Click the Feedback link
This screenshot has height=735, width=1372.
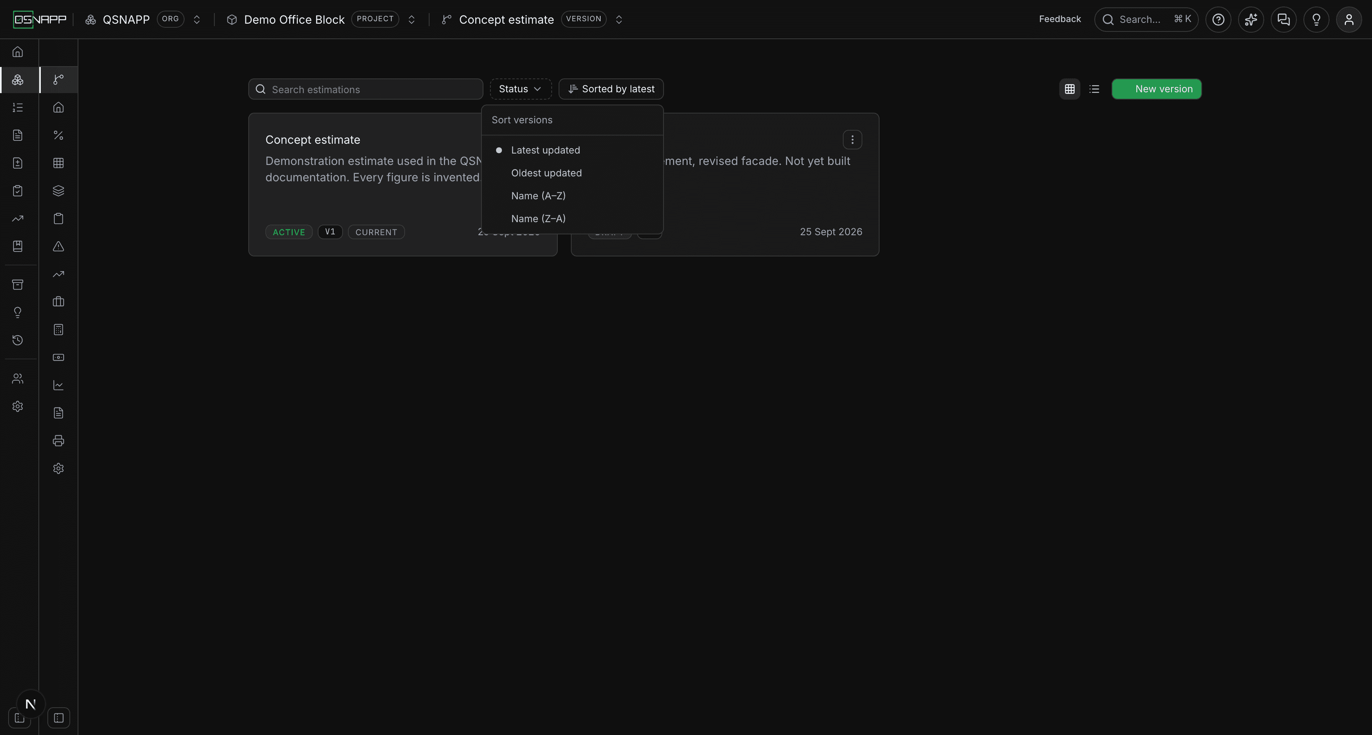(1060, 19)
